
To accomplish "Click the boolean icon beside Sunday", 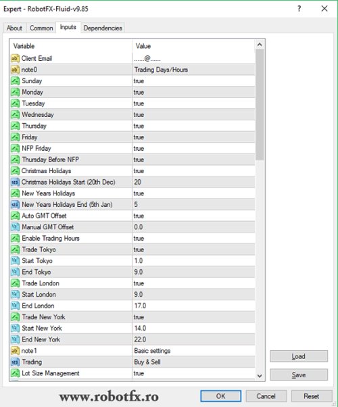I will [15, 81].
